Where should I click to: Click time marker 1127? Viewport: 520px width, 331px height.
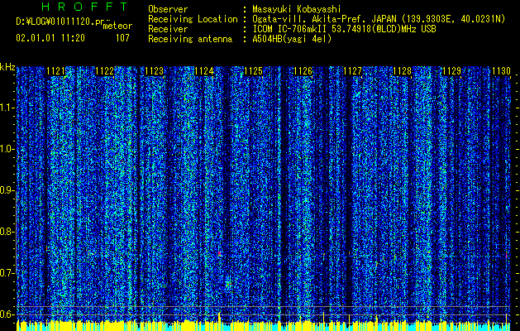tap(352, 71)
